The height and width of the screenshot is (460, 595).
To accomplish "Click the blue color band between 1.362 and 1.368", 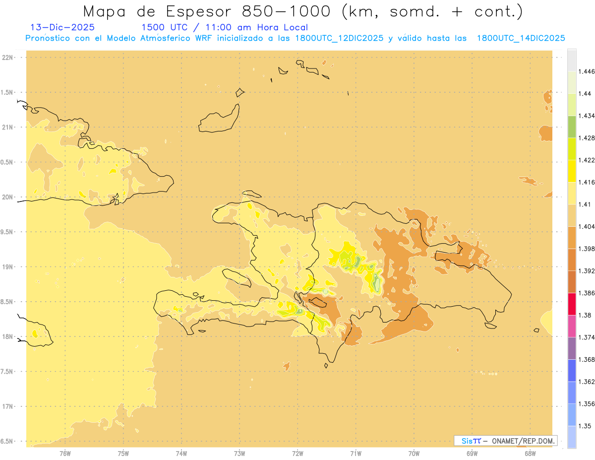I will pyautogui.click(x=572, y=371).
